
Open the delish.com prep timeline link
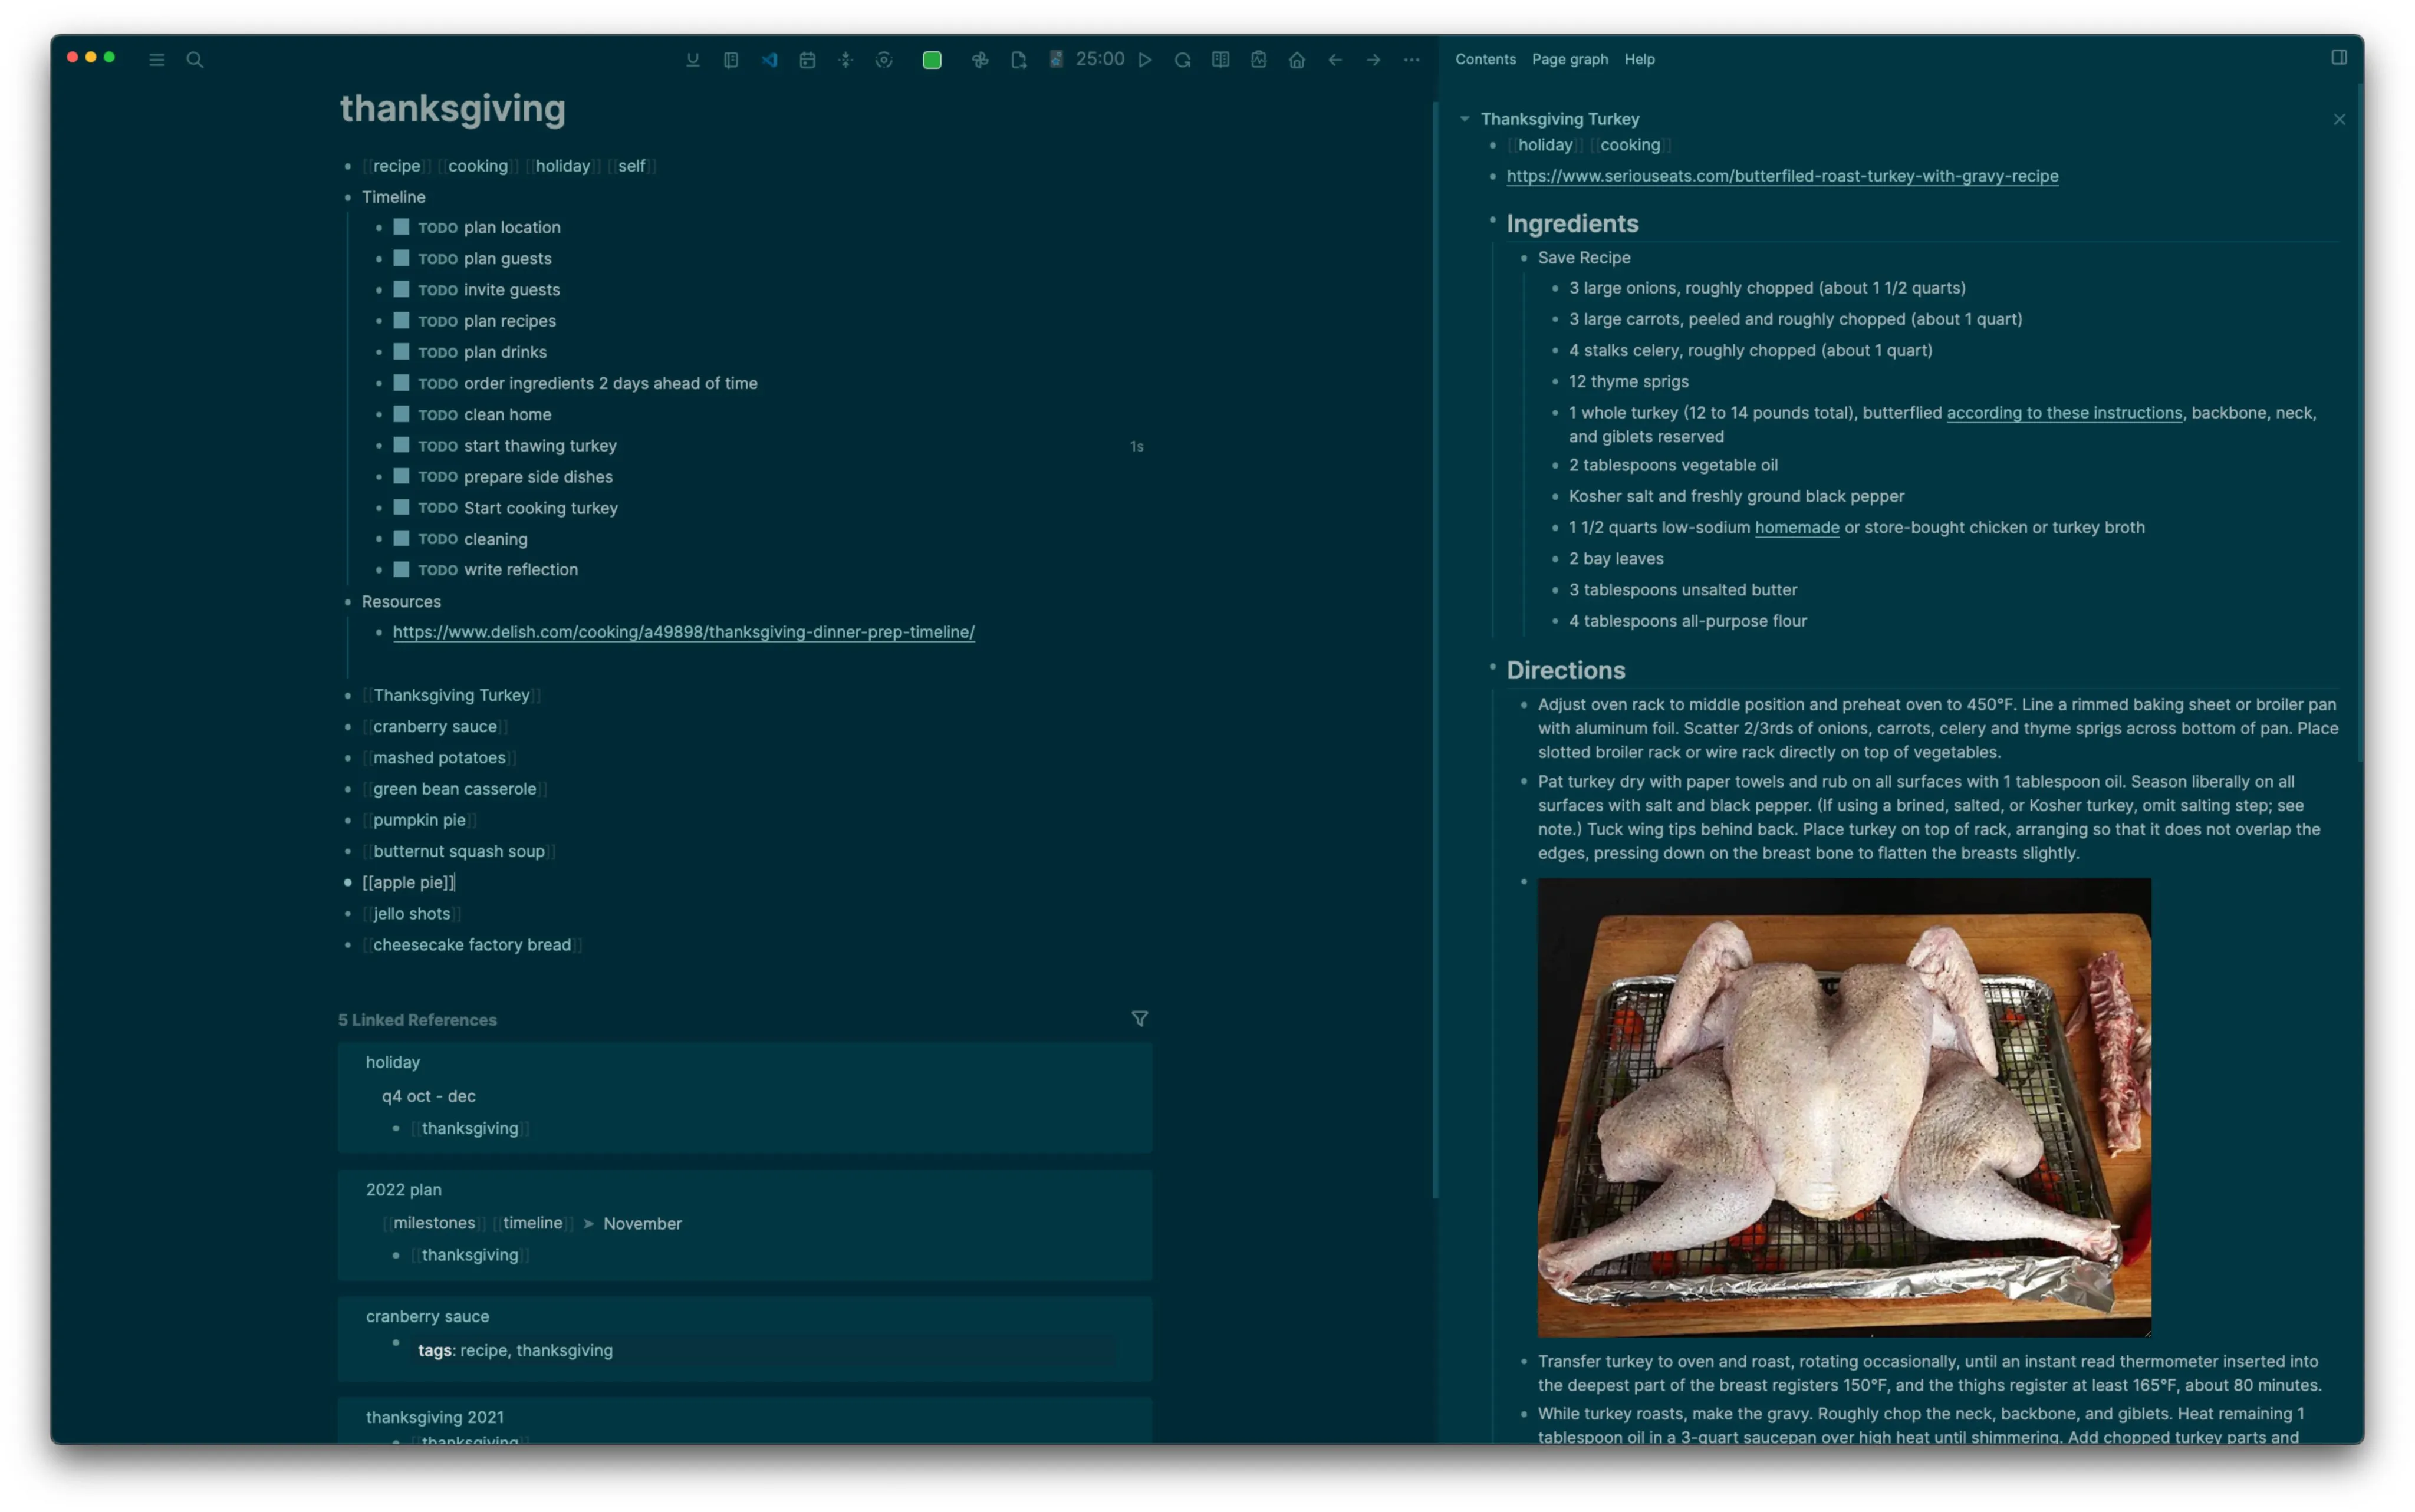pos(683,632)
